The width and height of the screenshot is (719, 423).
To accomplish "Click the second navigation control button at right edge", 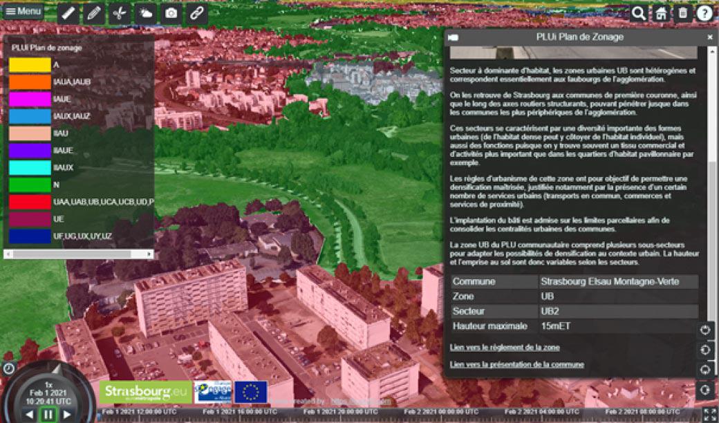I will pyautogui.click(x=705, y=350).
